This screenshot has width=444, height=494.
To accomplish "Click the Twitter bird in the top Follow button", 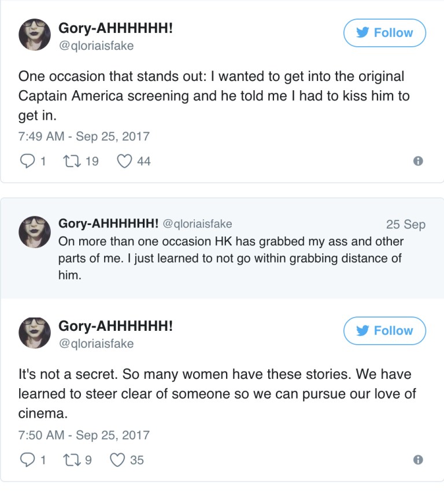I will click(x=364, y=32).
